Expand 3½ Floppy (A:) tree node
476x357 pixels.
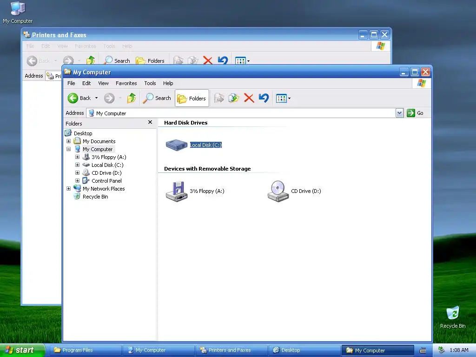[x=78, y=157]
